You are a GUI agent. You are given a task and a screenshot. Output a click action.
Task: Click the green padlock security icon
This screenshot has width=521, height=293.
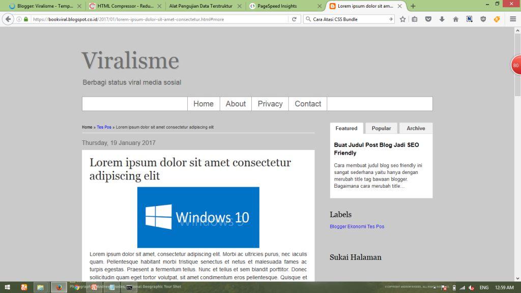coord(26,19)
